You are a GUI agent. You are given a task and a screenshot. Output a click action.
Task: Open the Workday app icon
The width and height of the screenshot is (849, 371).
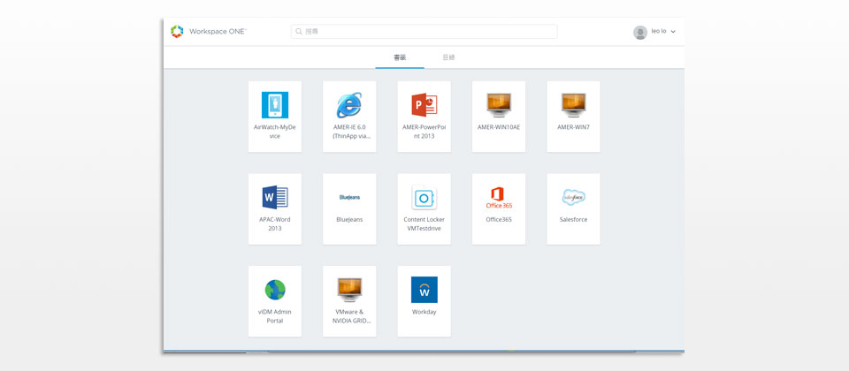(x=424, y=290)
